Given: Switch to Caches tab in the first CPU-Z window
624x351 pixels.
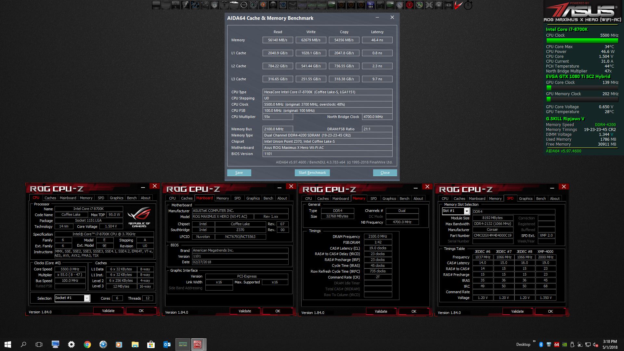Looking at the screenshot, I should [50, 198].
